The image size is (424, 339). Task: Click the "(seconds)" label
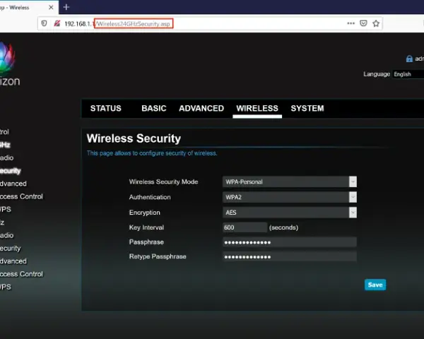click(x=283, y=227)
